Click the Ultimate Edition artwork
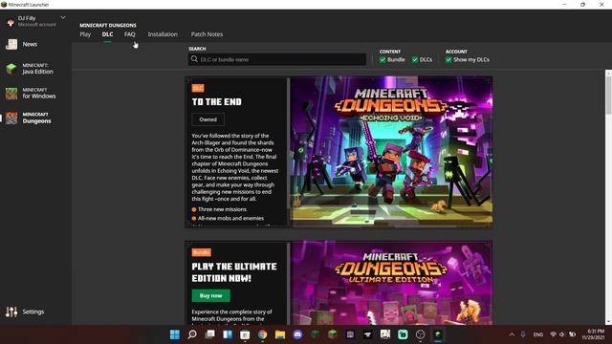 tap(391, 283)
